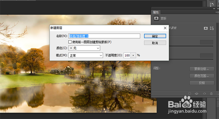Delete mask with the trash icon
This screenshot has height=119, width=219.
[211, 93]
